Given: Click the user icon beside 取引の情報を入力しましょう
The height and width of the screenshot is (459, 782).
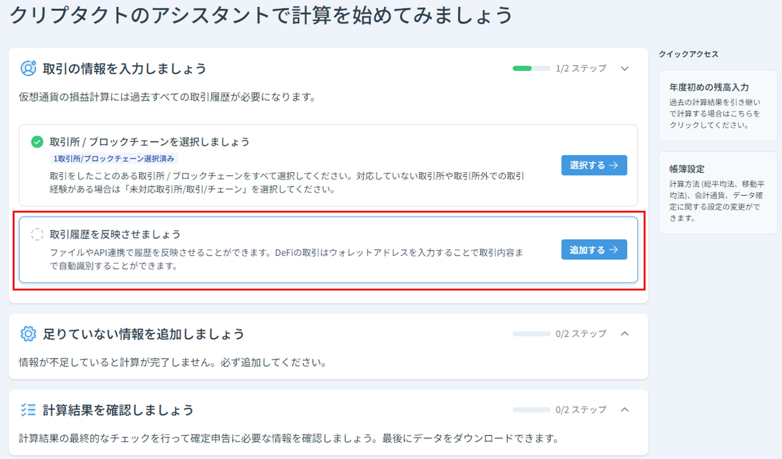Looking at the screenshot, I should click(x=28, y=68).
